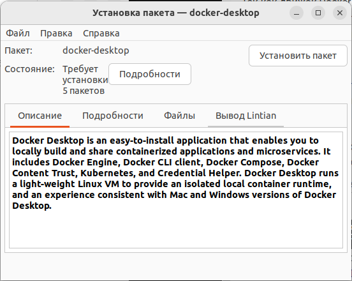This screenshot has height=281, width=352.
Task: Click the Установить пакет button
Action: pos(298,56)
